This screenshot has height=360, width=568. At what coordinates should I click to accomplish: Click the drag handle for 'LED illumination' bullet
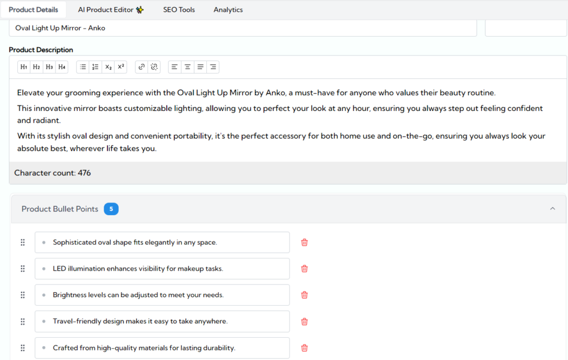(23, 269)
